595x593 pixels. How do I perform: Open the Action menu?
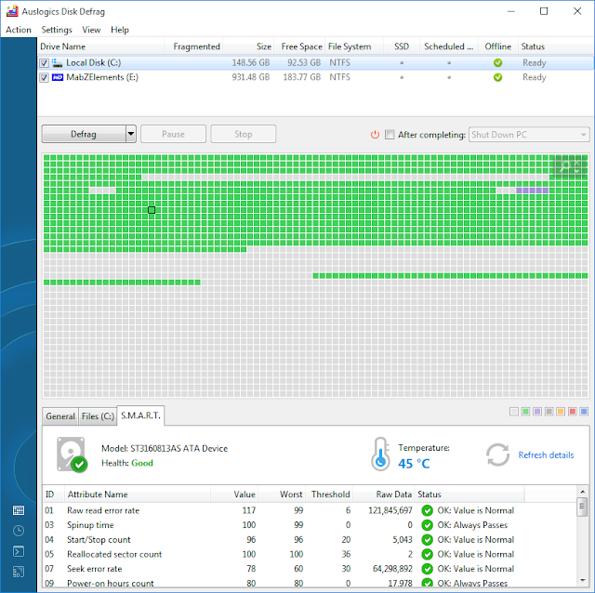[x=19, y=30]
